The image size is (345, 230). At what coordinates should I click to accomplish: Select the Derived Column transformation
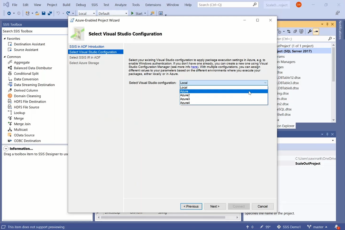[x=26, y=90]
